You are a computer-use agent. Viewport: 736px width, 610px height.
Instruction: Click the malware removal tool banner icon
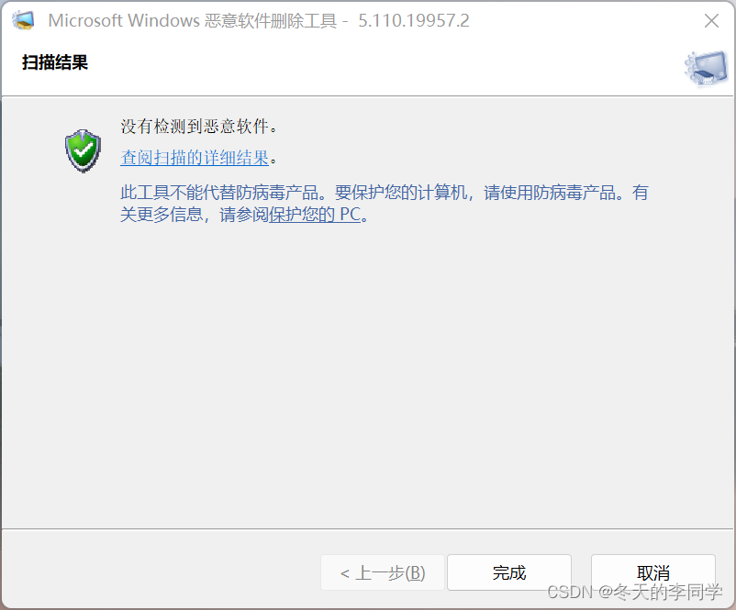click(x=706, y=69)
